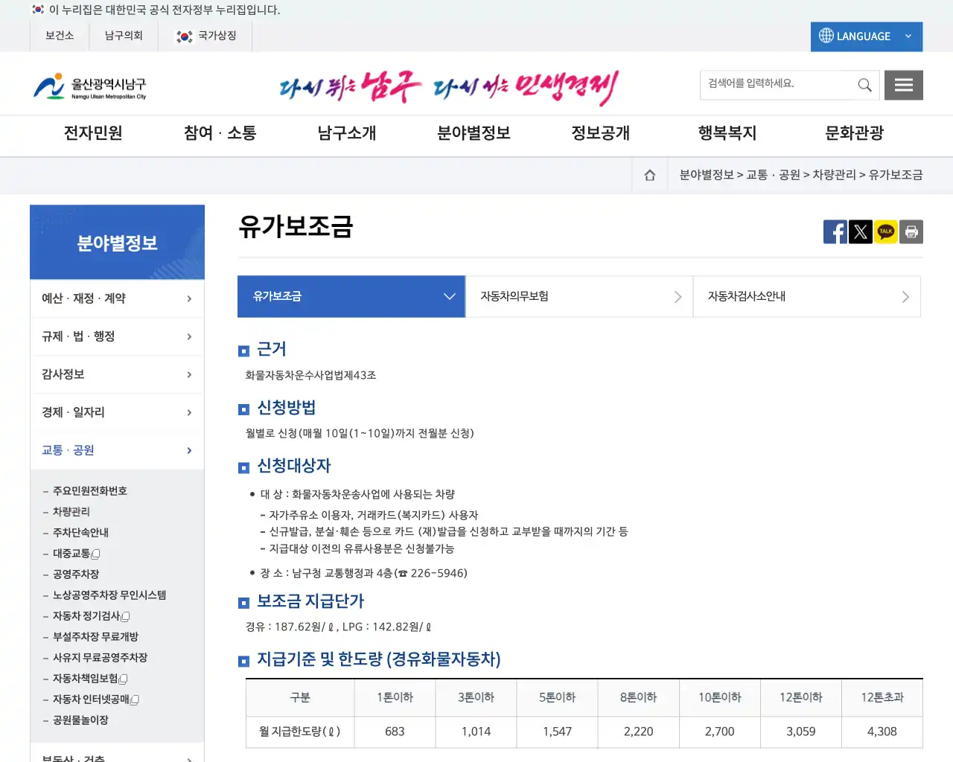Open 주차단속안내 in sidebar

click(80, 533)
